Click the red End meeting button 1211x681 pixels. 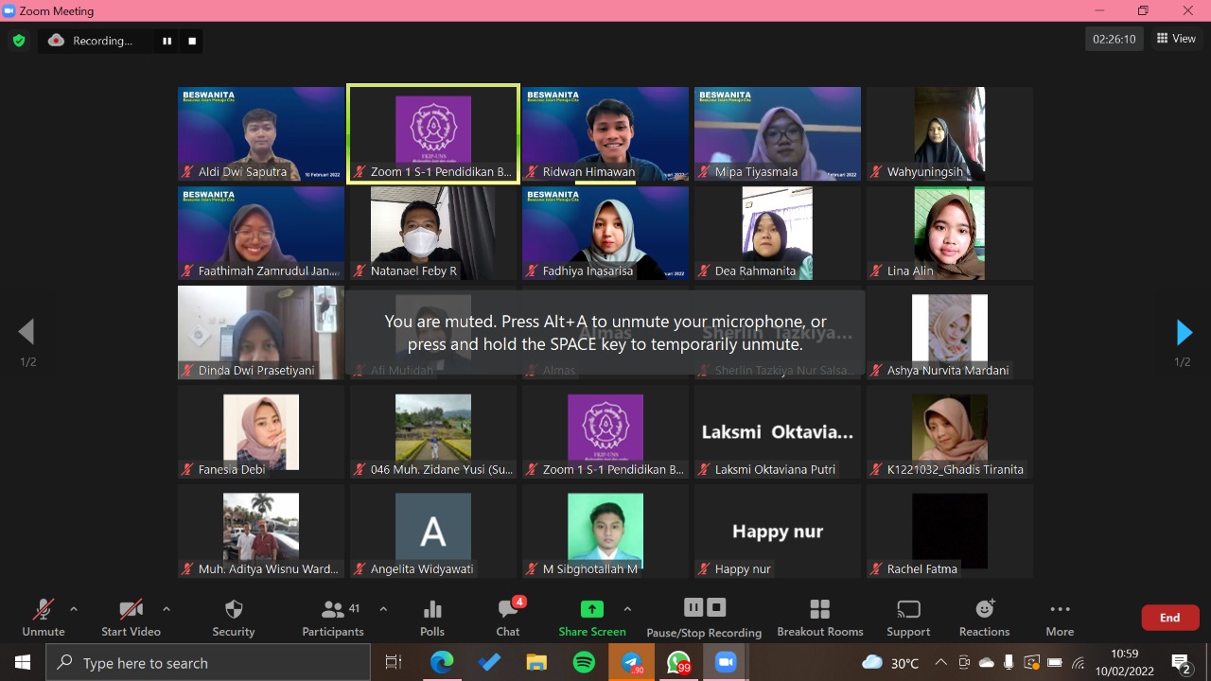(x=1169, y=618)
